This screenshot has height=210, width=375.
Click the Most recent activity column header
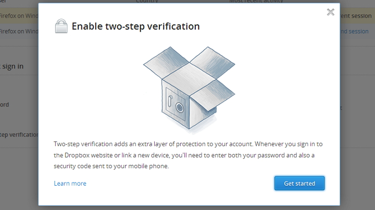point(256,1)
